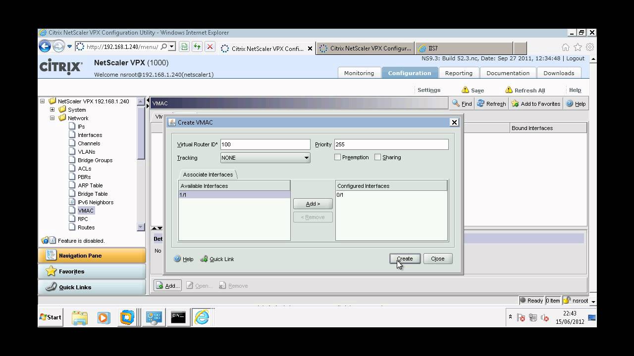Click Add to Favorites star icon

515,103
